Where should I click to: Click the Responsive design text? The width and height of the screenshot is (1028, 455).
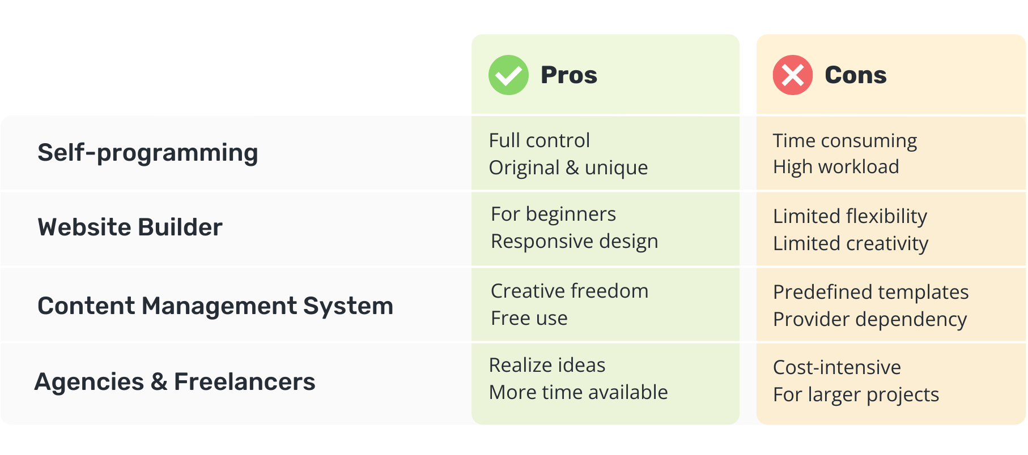tap(575, 242)
